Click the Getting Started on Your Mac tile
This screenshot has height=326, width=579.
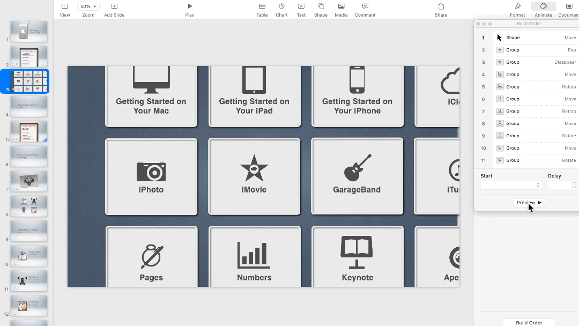point(151,97)
